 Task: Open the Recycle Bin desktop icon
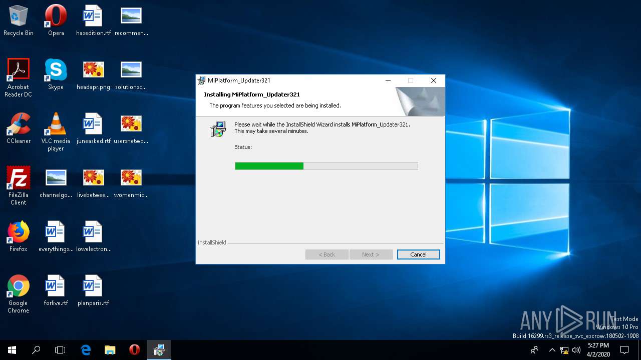[x=19, y=20]
